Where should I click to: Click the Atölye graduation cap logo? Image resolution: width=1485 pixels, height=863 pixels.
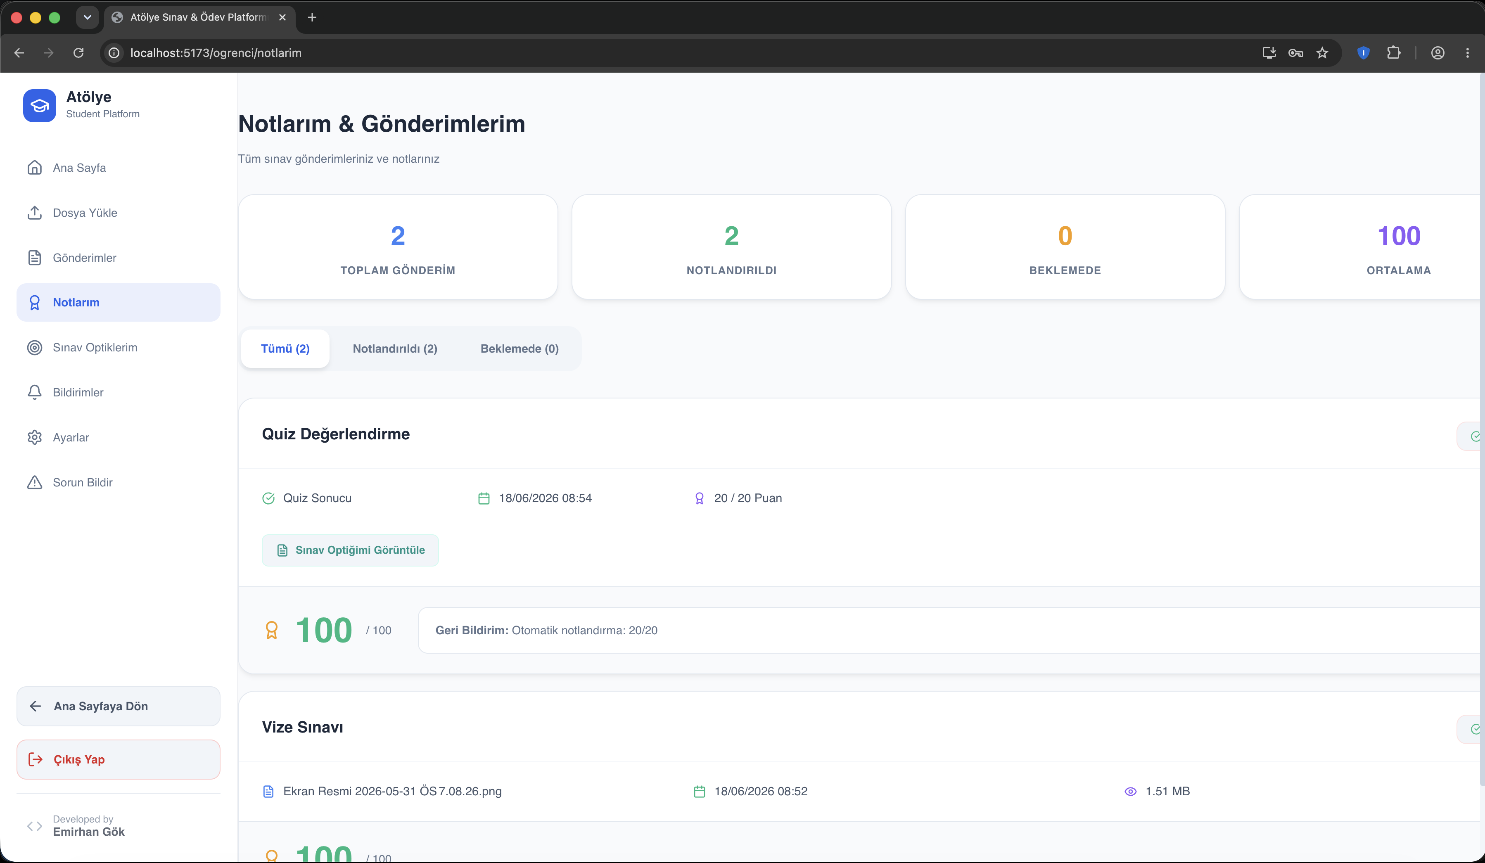tap(40, 105)
